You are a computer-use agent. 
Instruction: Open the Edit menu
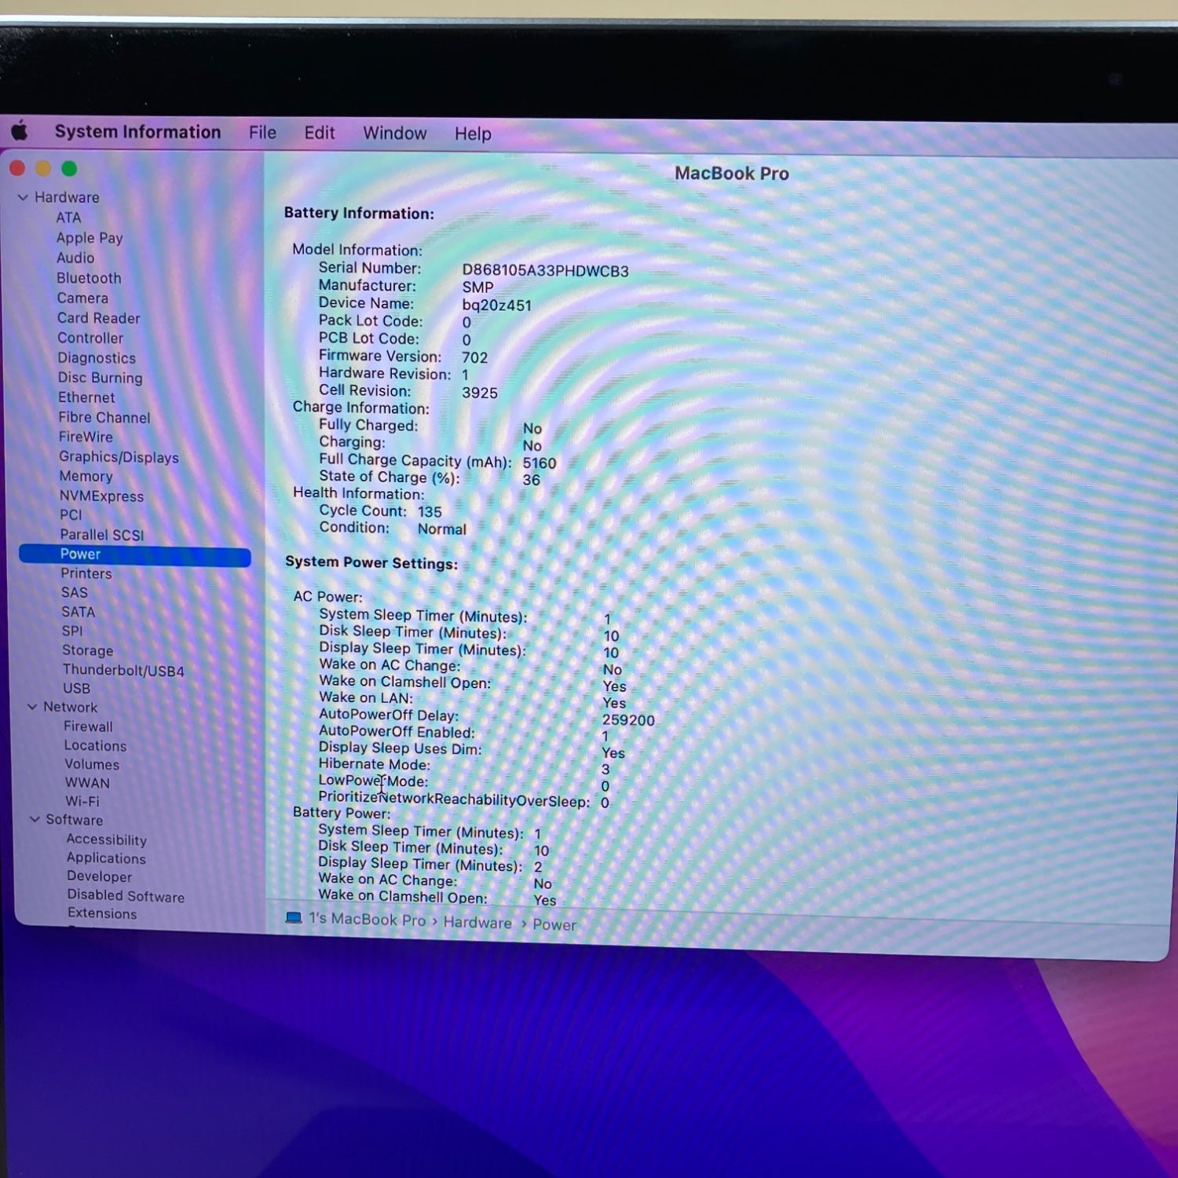tap(320, 133)
